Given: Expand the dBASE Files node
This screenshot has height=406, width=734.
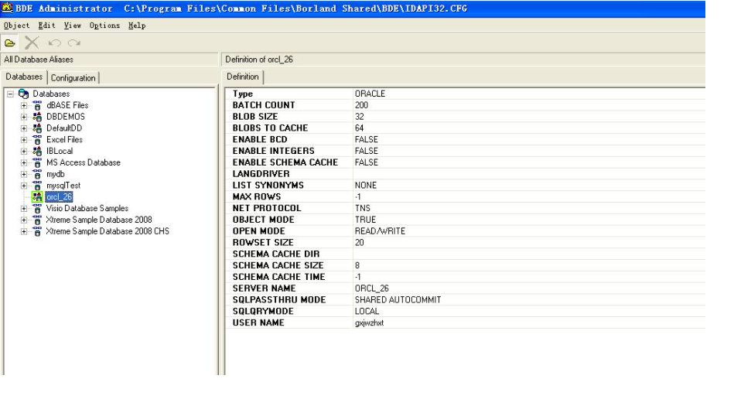Looking at the screenshot, I should pyautogui.click(x=24, y=105).
